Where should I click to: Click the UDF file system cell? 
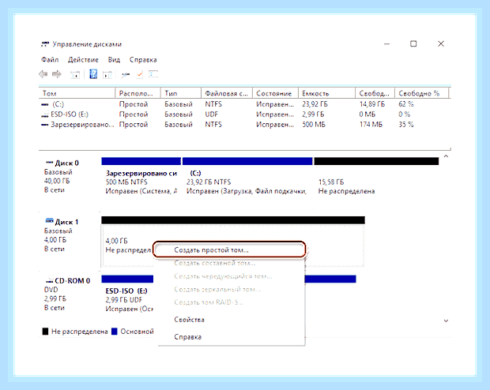coord(211,114)
